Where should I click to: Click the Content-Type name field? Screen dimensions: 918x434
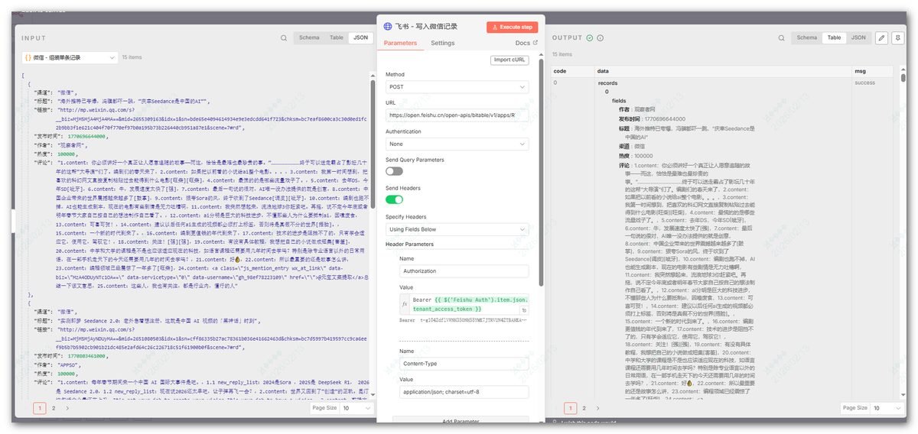(x=464, y=364)
